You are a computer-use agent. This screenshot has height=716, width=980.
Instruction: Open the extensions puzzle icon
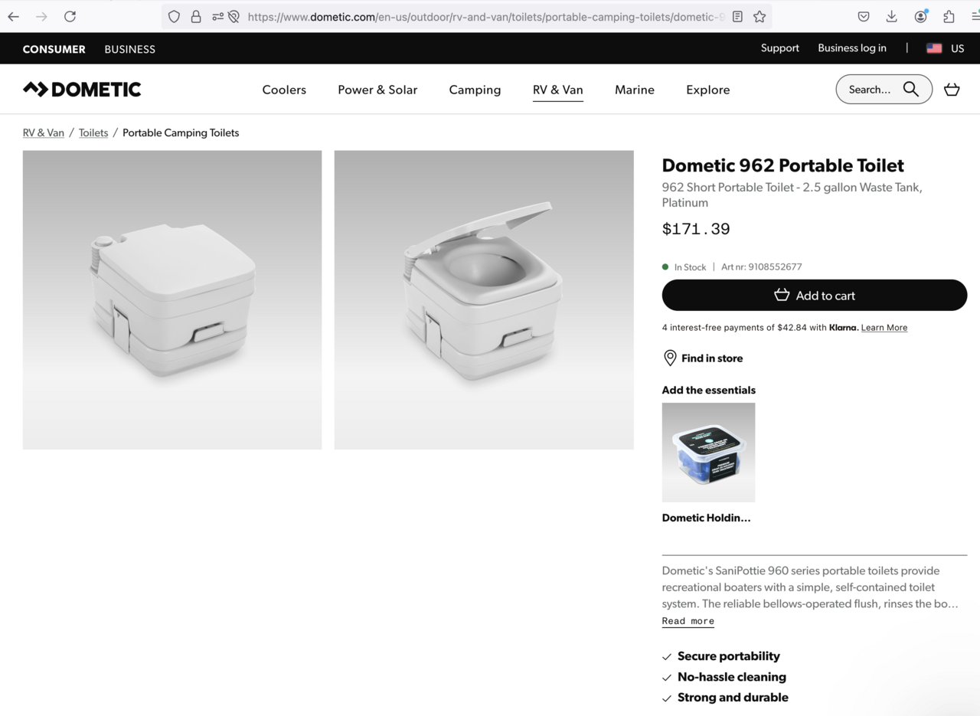[949, 16]
